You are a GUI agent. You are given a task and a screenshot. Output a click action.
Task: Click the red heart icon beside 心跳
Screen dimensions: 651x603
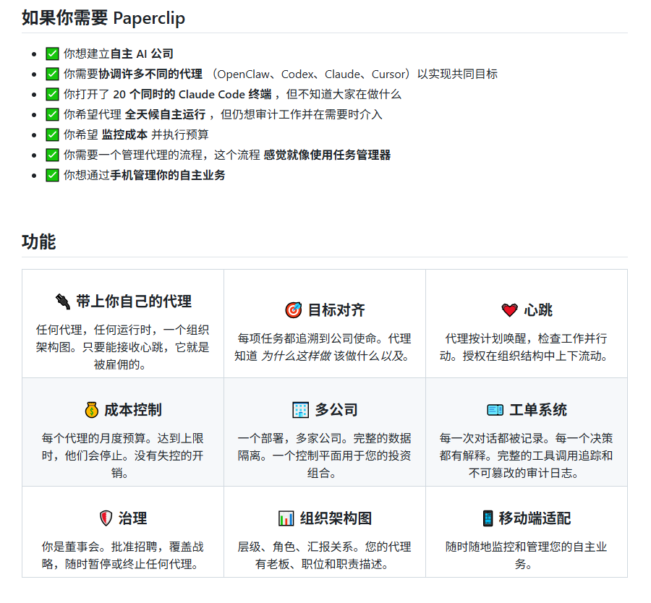click(509, 310)
